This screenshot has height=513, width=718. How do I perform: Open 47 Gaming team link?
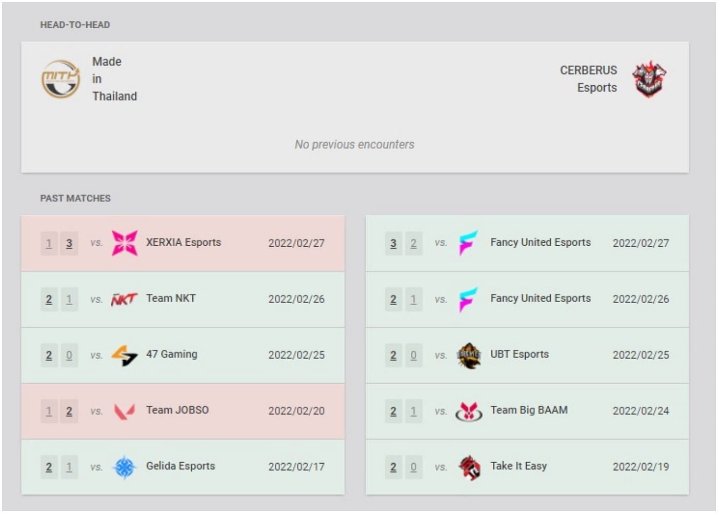(x=172, y=354)
